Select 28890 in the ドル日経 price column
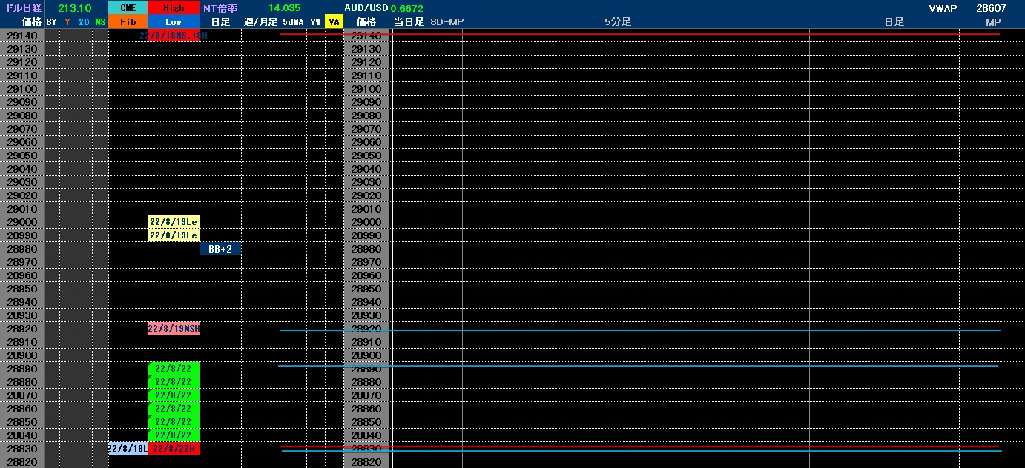Screen dimensions: 1025x468 (22, 369)
